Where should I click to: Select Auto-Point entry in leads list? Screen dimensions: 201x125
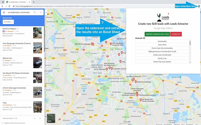162,45
